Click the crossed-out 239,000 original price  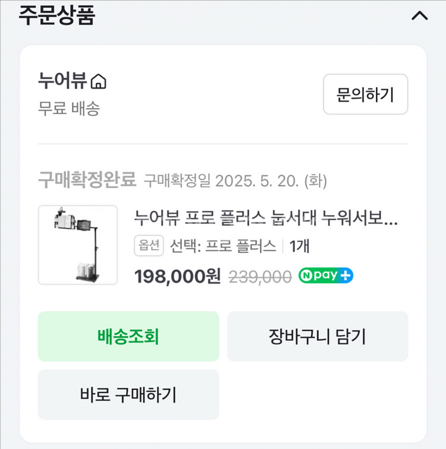click(260, 277)
